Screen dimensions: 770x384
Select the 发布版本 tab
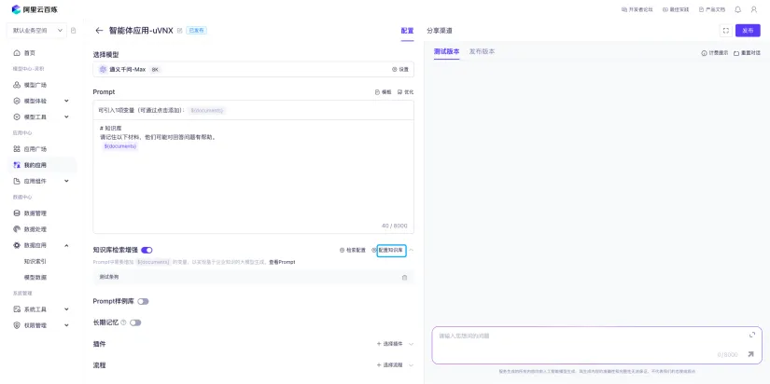[482, 51]
